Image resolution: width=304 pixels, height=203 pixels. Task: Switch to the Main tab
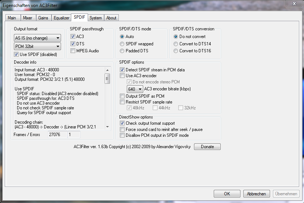(13, 18)
